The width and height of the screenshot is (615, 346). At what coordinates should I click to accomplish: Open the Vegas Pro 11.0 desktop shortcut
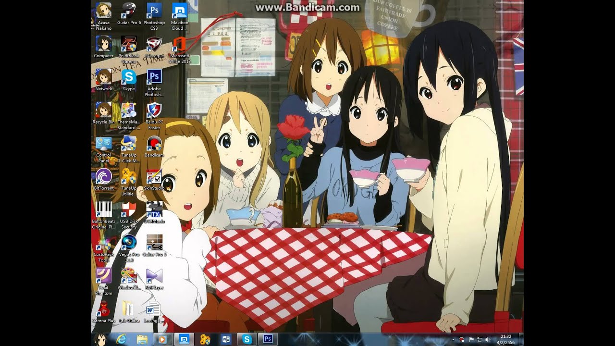tap(129, 248)
